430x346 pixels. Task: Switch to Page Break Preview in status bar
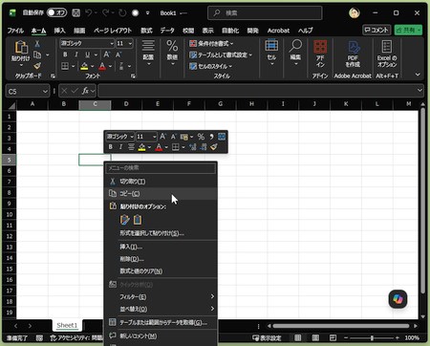point(333,337)
